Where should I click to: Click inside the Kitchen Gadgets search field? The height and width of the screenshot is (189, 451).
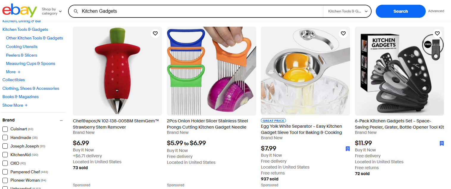(x=178, y=11)
